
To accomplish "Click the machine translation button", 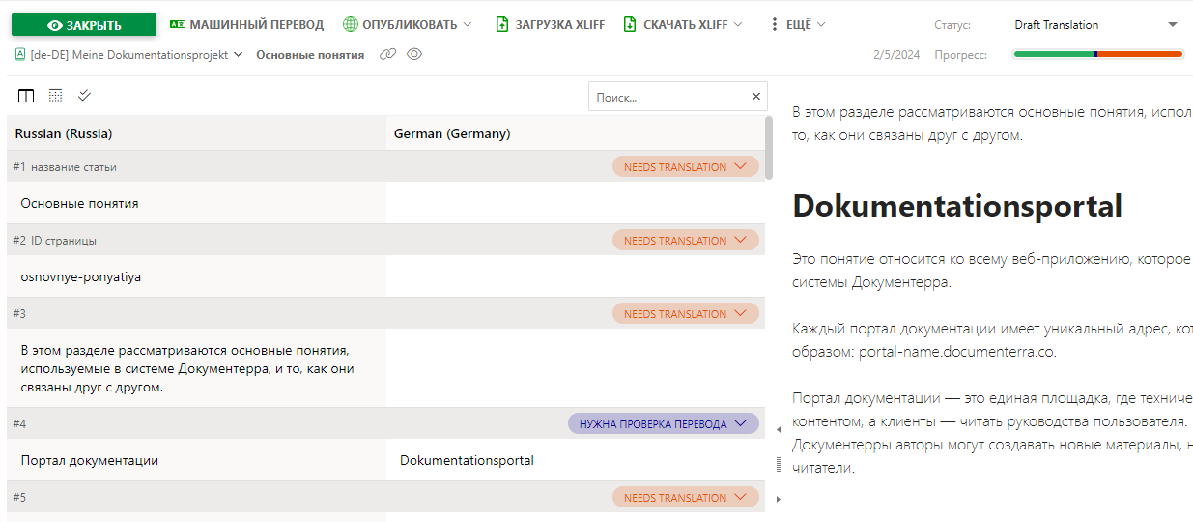I will coord(246,24).
